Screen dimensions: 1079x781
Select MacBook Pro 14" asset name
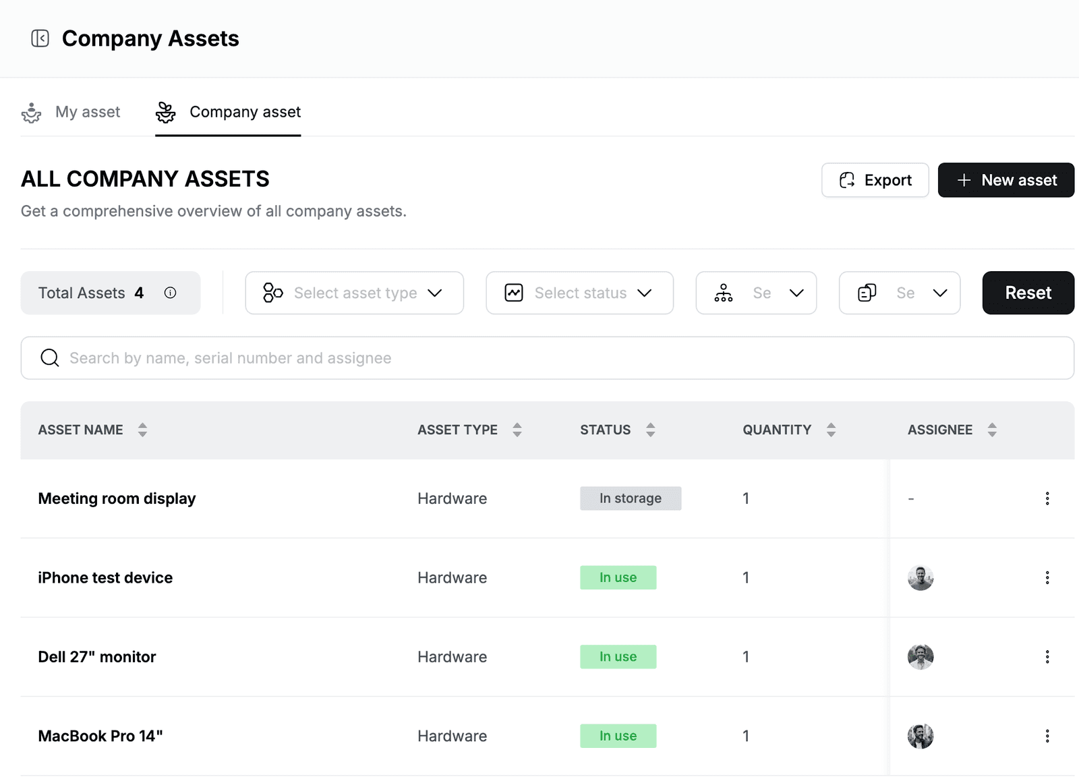[x=100, y=736]
